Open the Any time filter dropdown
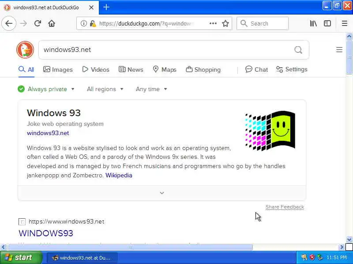The image size is (353, 264). coord(151,89)
